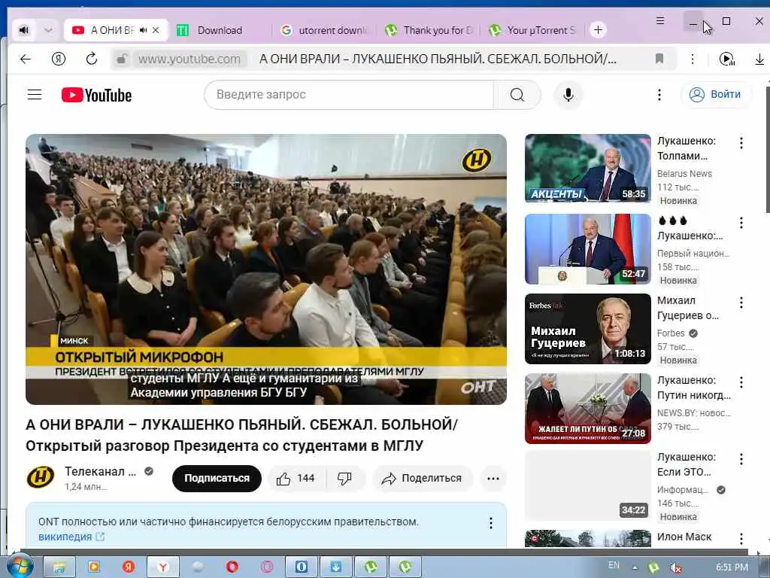Open the Windows Start button
The height and width of the screenshot is (578, 770).
(20, 566)
